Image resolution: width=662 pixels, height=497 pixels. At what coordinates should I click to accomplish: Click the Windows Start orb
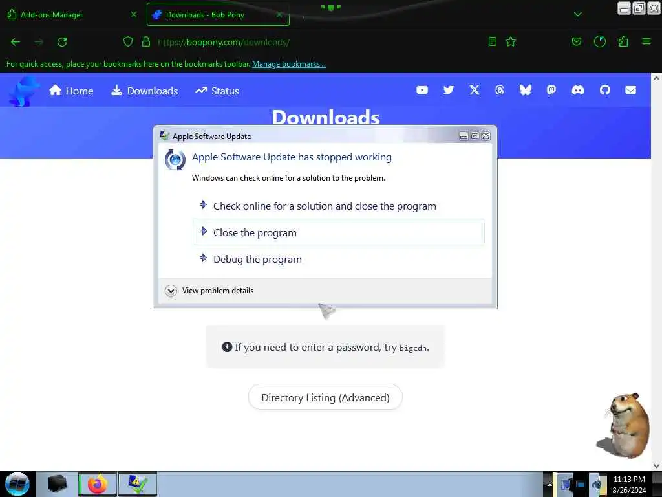click(x=17, y=484)
